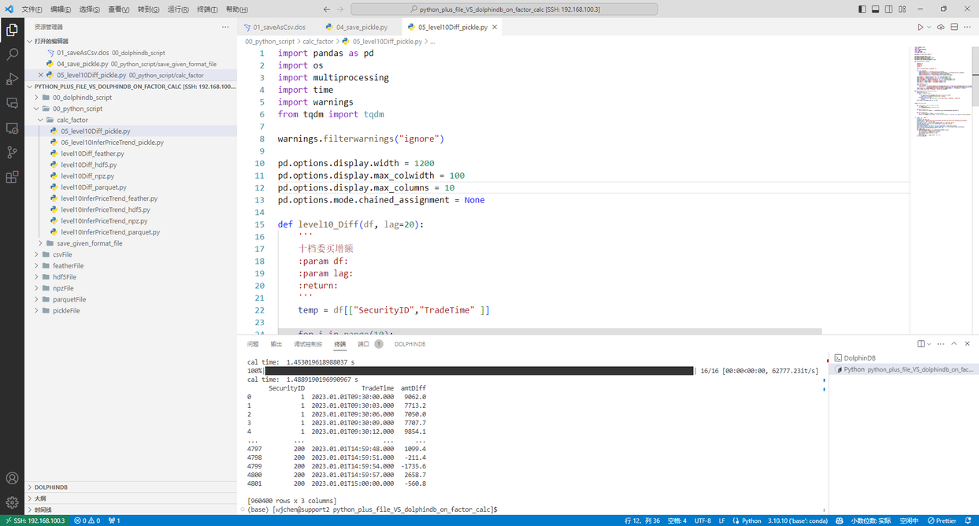Open the Explorer view in the activity bar
Screen dimensions: 979x526
12,30
